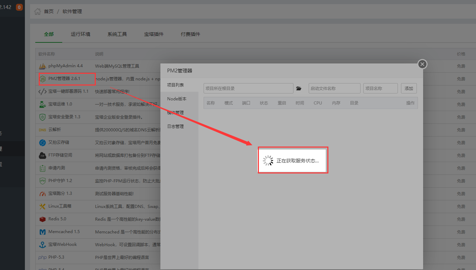Click the Memcached M icon
This screenshot has height=270, width=476.
[42, 232]
